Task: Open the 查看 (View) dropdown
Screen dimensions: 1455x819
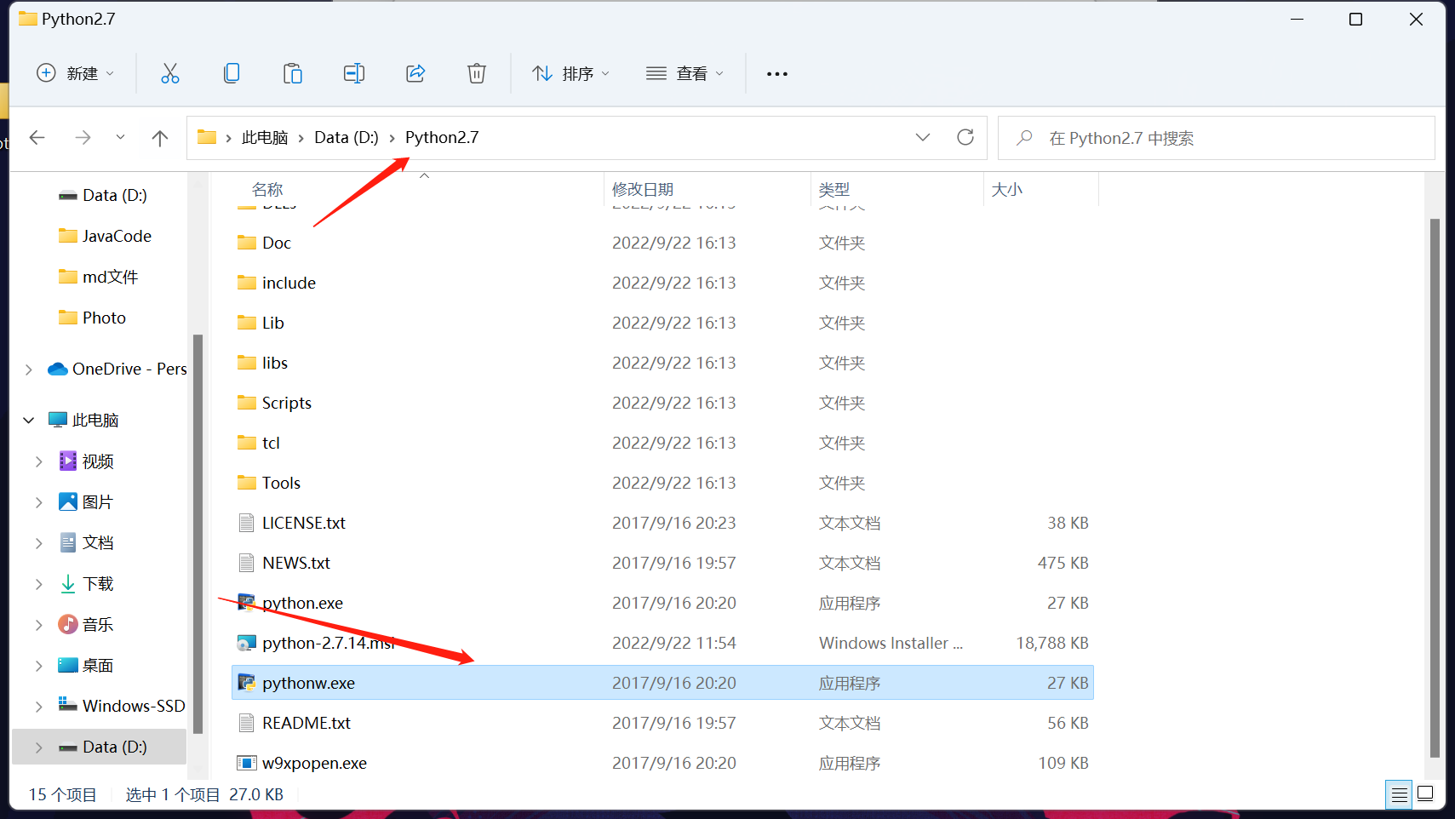Action: click(685, 73)
